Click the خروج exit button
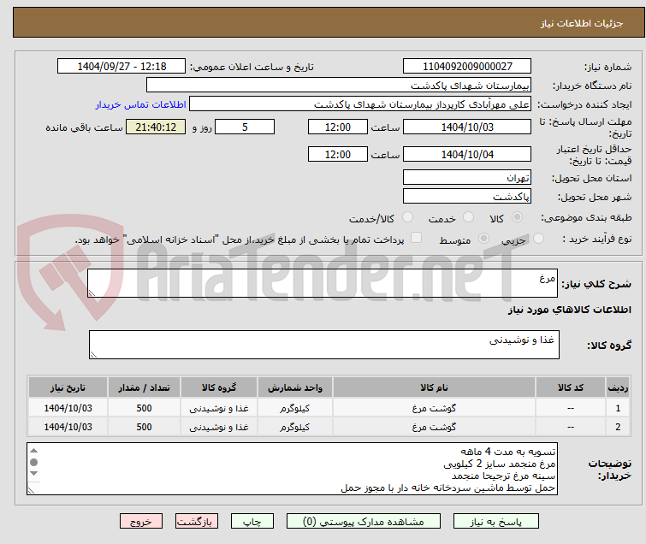 tap(141, 521)
